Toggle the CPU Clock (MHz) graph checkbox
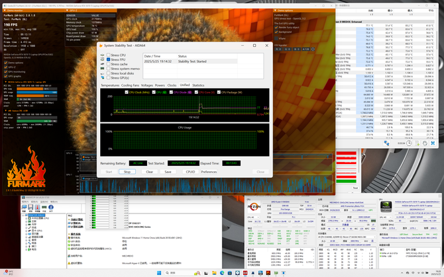The image size is (444, 277). (128, 93)
